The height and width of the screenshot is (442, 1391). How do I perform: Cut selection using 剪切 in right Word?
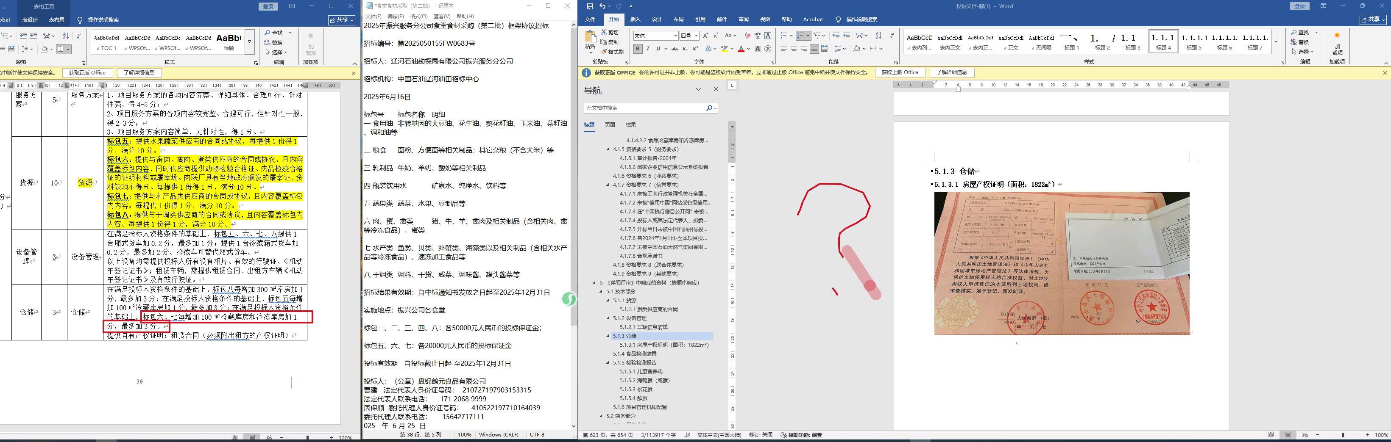[610, 32]
